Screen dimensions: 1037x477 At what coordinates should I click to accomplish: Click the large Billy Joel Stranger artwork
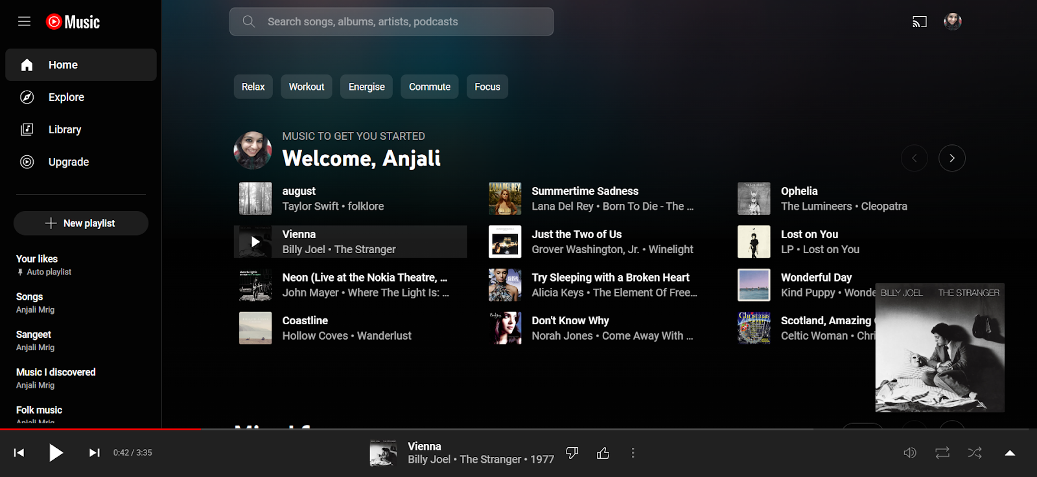[x=940, y=348]
